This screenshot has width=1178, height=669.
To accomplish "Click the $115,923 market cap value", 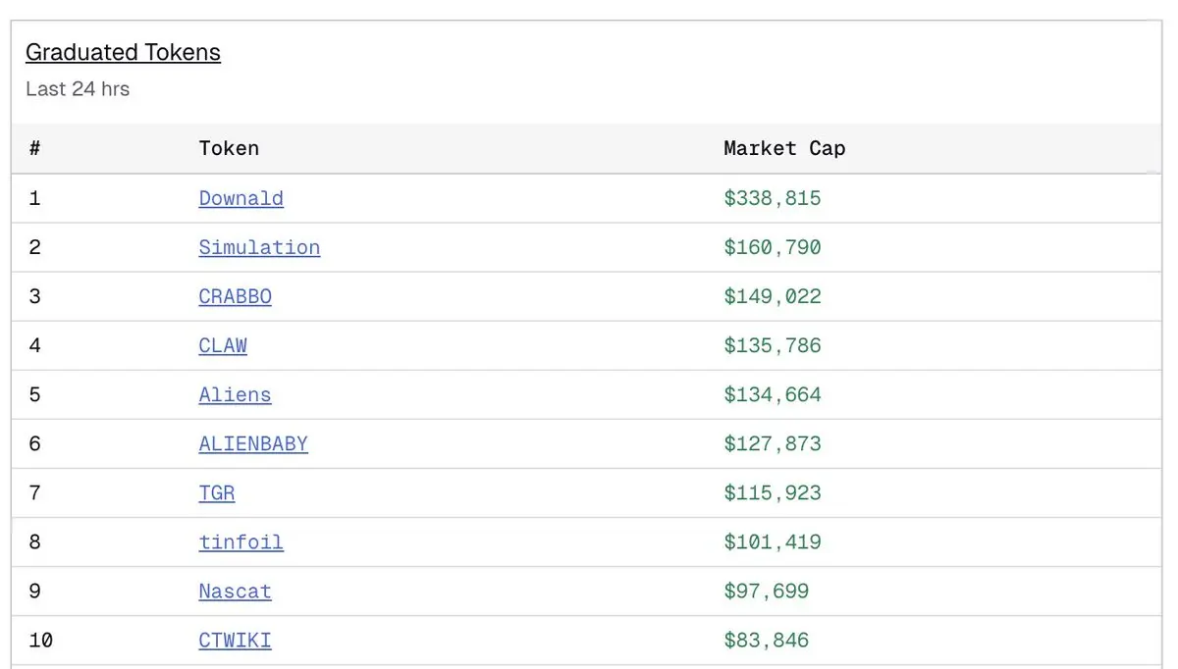I will (772, 492).
